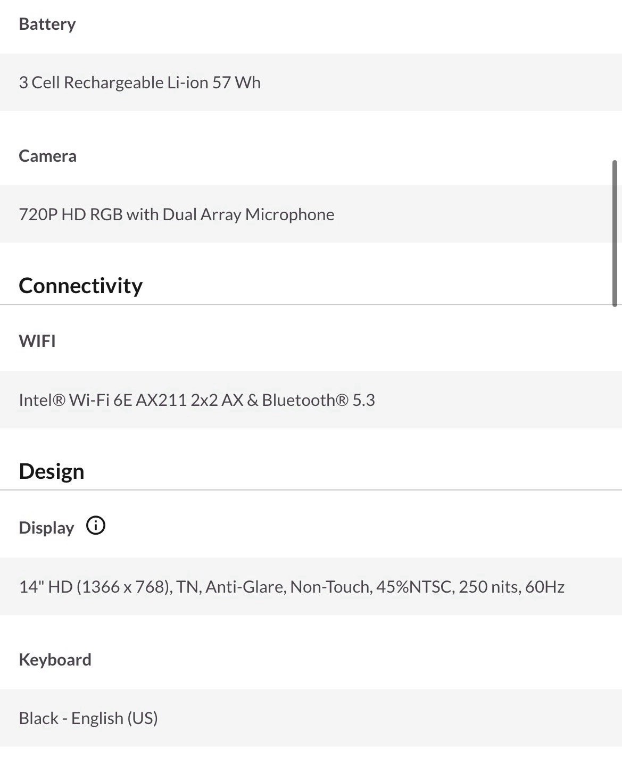The height and width of the screenshot is (773, 622).
Task: Select the WIFI spec label
Action: tap(37, 341)
